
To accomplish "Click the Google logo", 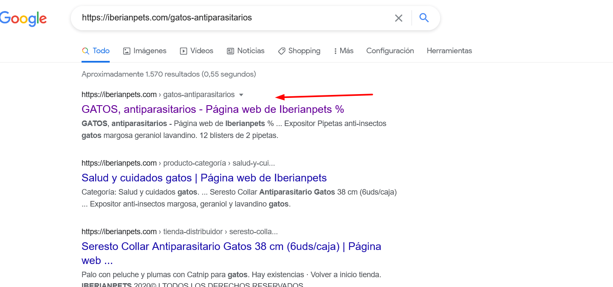I will 23,18.
